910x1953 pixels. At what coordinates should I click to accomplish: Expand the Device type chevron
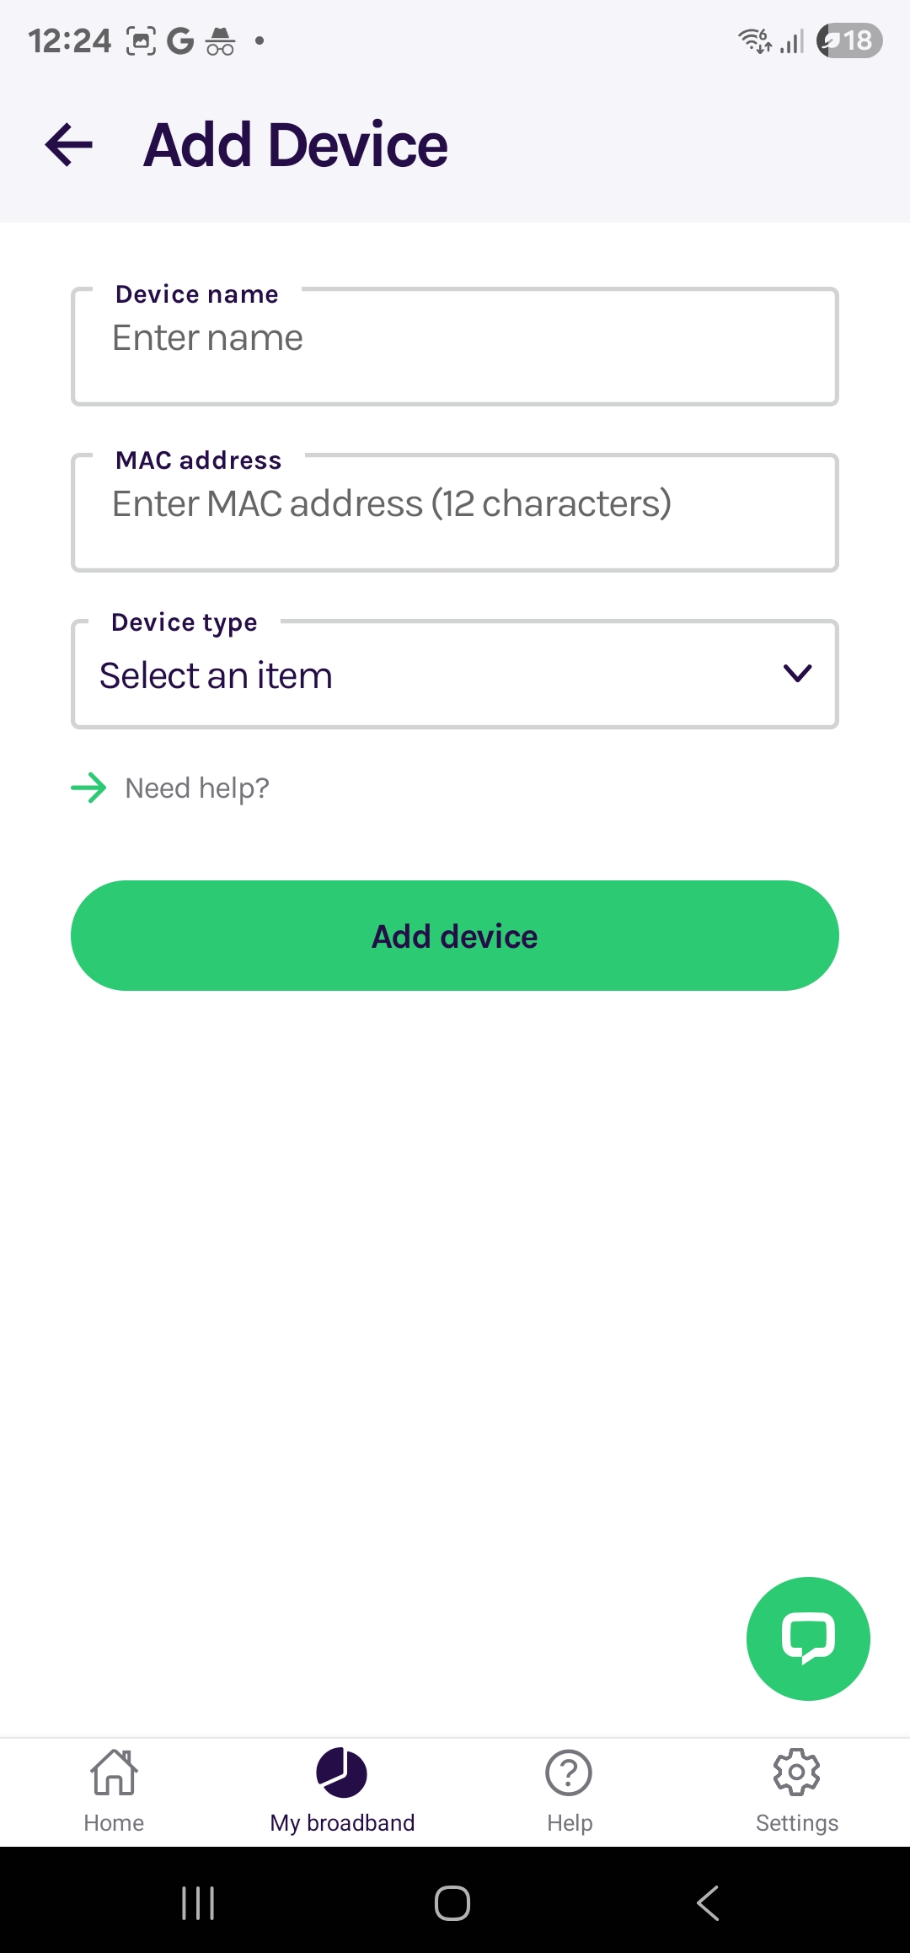pos(797,673)
